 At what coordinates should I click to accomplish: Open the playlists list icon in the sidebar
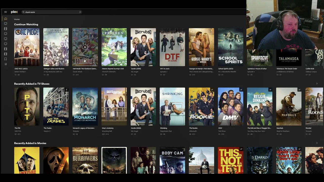6,64
